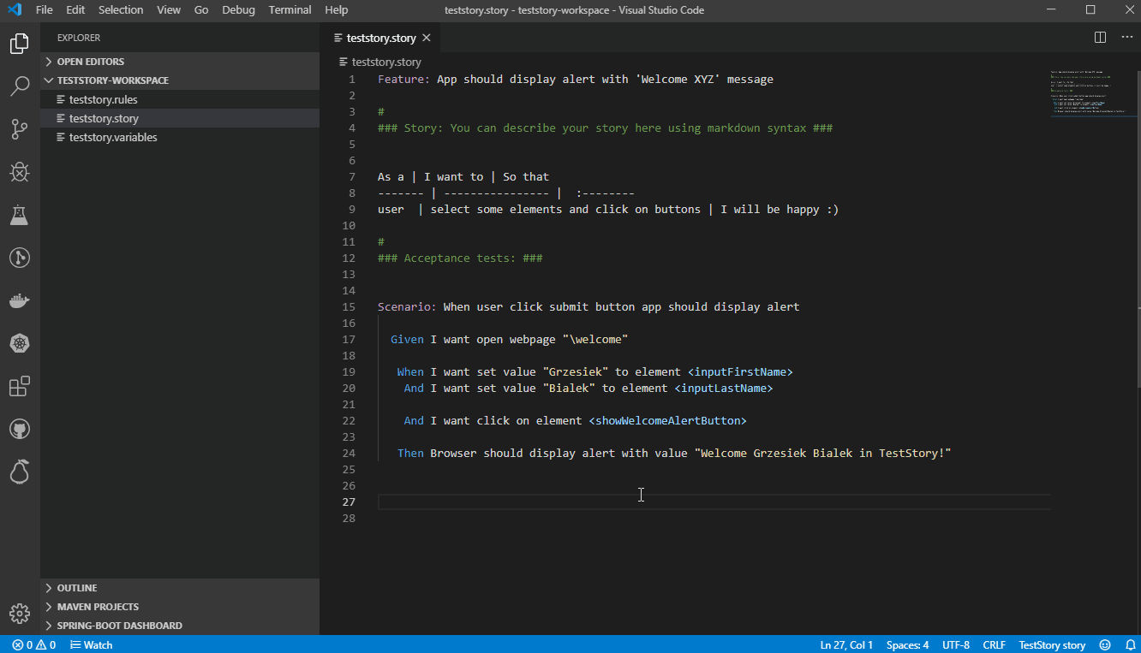
Task: Open the editor More Actions ellipsis
Action: tap(1126, 38)
